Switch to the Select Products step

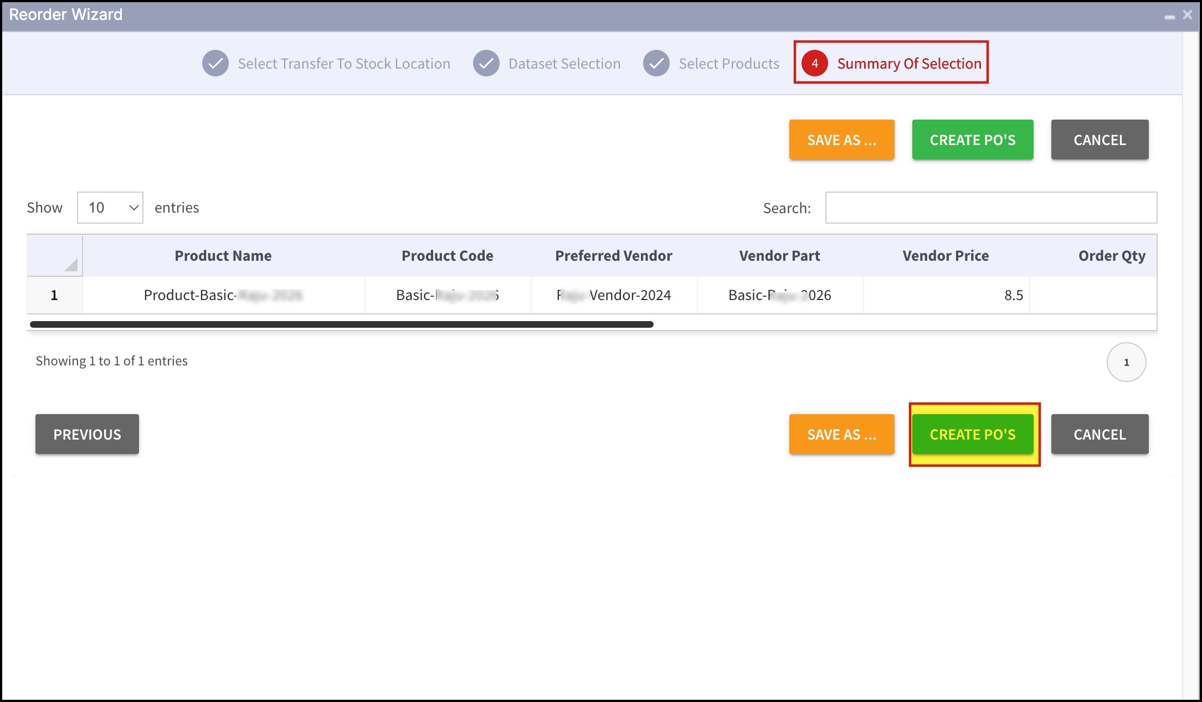[728, 64]
